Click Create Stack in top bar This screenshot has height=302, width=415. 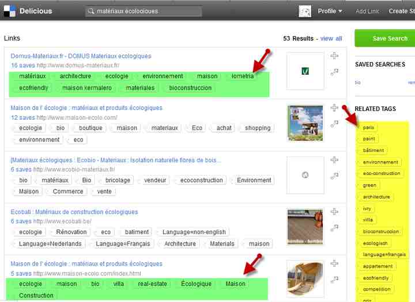pos(402,11)
